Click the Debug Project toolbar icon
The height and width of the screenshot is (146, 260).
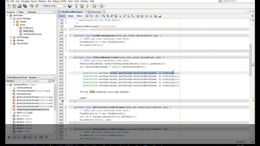pos(94,6)
